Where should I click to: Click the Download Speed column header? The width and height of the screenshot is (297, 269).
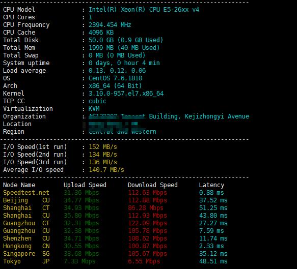(x=153, y=185)
